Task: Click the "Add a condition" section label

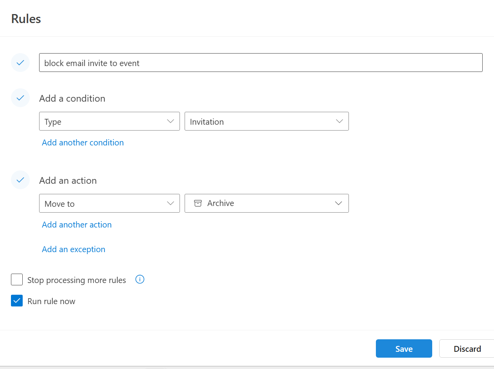Action: [72, 99]
